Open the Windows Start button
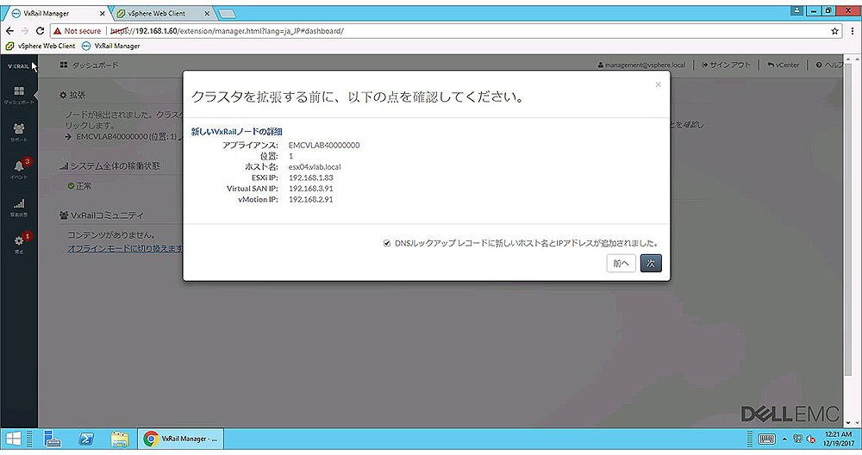 coord(13,439)
